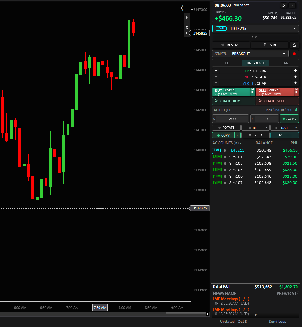Click the dollar risk amount field showing 200
Image resolution: width=302 pixels, height=327 pixels.
(230, 119)
